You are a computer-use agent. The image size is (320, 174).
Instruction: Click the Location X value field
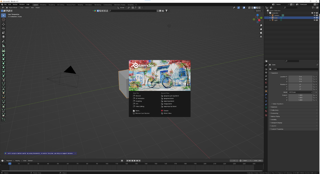point(300,77)
